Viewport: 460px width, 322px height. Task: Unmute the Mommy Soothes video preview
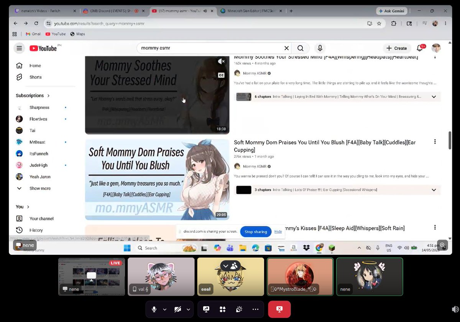point(221,61)
